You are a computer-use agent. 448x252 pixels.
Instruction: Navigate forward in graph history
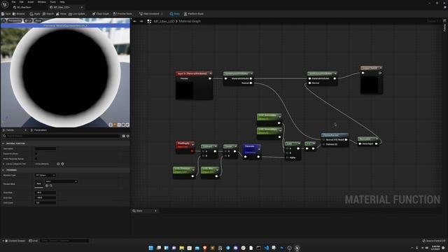141,21
